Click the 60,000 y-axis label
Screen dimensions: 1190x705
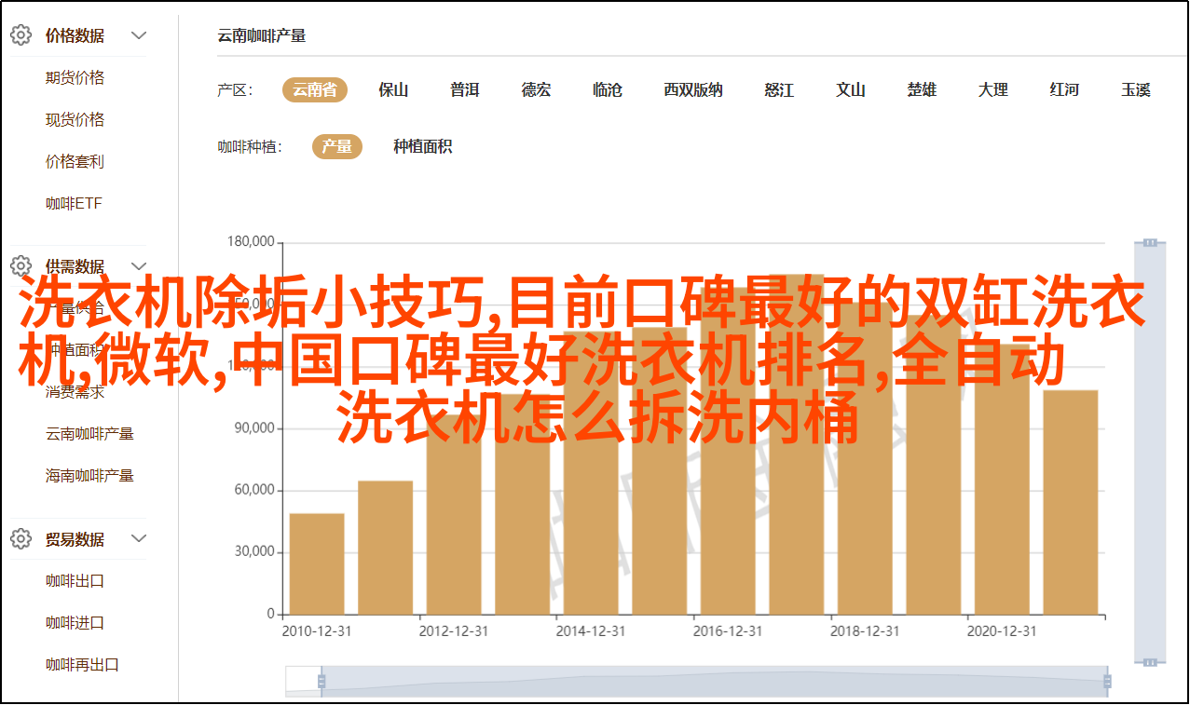254,491
